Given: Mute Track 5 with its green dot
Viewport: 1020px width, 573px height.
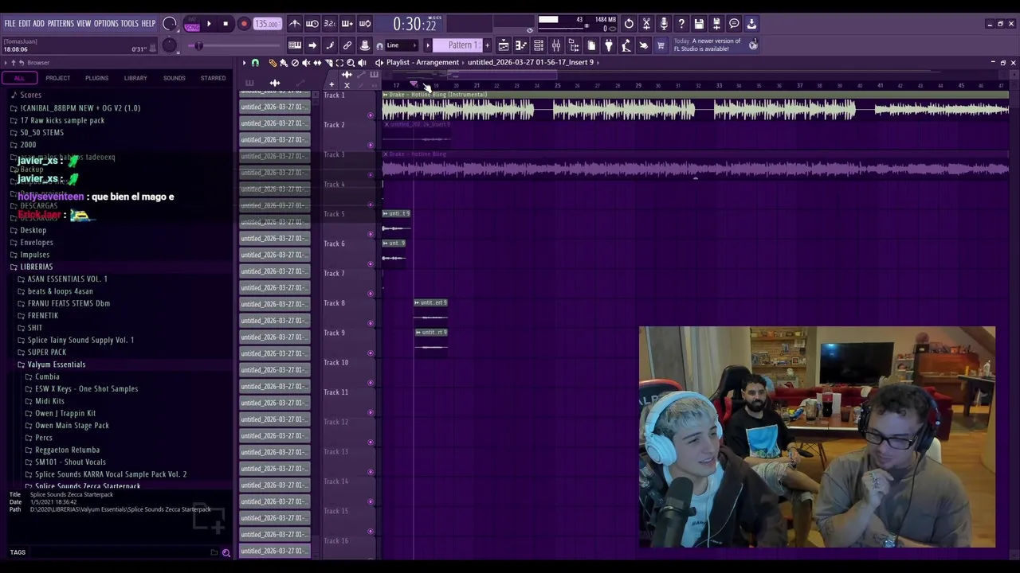Looking at the screenshot, I should click(371, 234).
